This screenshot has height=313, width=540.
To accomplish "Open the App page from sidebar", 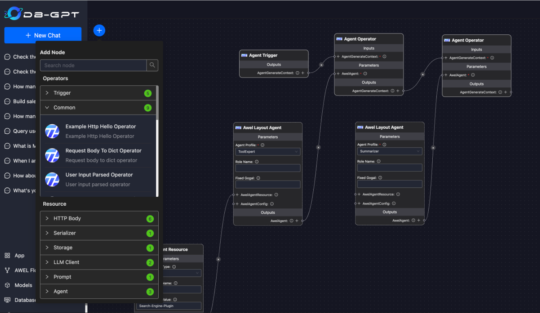I will click(x=19, y=256).
